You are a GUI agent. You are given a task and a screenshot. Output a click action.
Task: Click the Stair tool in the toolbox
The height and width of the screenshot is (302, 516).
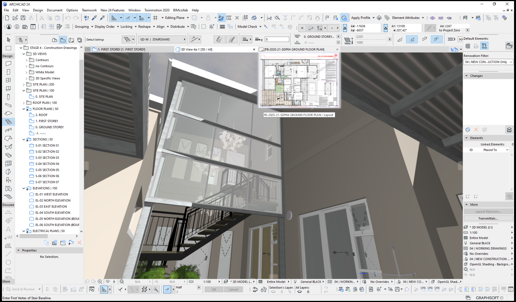(8, 122)
